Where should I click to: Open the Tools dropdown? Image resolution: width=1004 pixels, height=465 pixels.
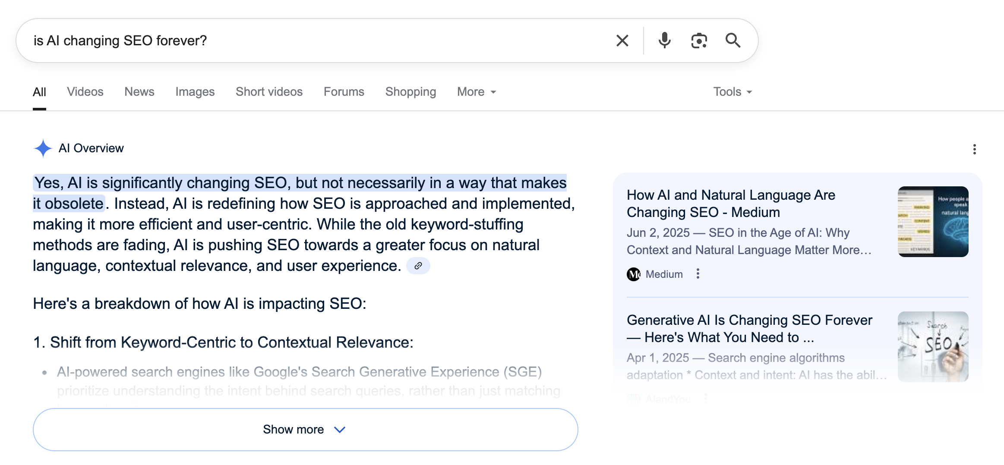click(x=732, y=92)
